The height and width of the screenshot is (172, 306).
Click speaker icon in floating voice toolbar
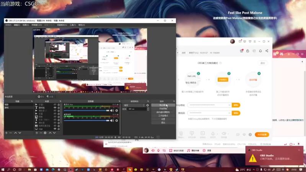(x=153, y=151)
